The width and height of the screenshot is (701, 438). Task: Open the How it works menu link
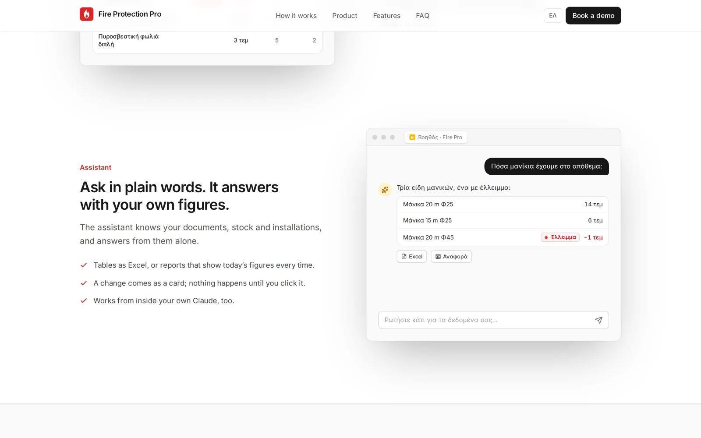coord(296,16)
